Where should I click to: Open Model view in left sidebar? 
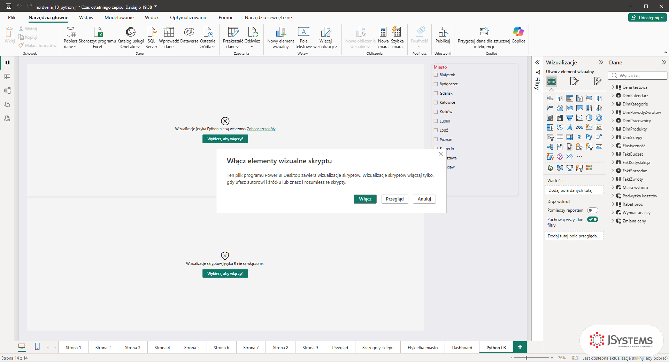tap(7, 90)
